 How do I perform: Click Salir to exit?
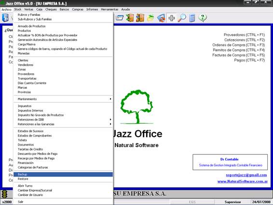click(63, 202)
